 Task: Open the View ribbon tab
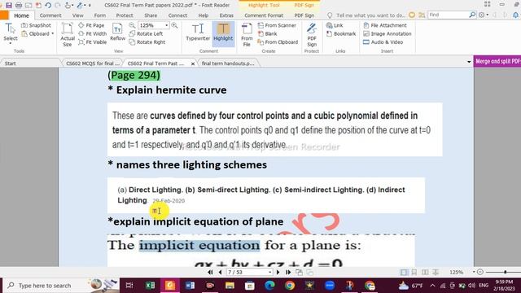[78, 15]
